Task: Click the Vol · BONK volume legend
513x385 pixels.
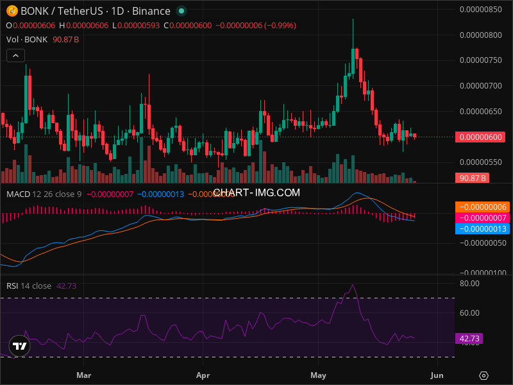Action: [27, 40]
